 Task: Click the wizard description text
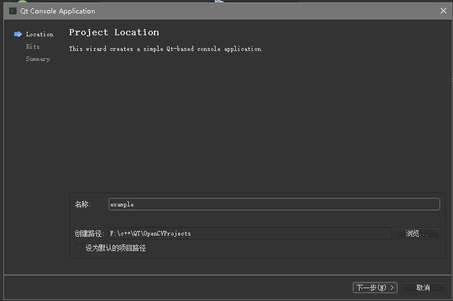pos(166,49)
